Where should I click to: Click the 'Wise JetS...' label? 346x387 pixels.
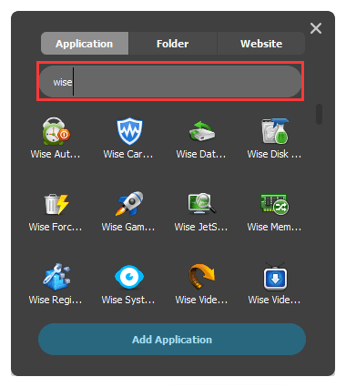pyautogui.click(x=201, y=227)
